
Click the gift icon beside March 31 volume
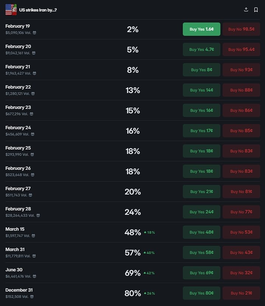[x=38, y=256]
